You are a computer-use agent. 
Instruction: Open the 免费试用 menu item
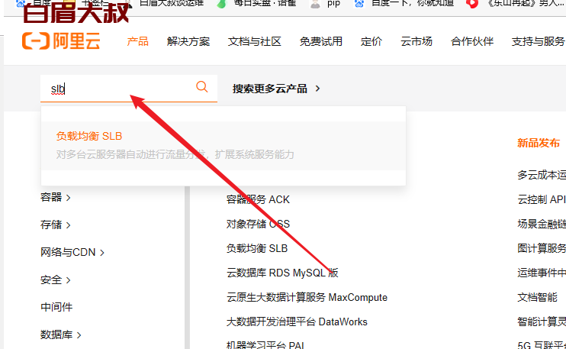(x=321, y=41)
